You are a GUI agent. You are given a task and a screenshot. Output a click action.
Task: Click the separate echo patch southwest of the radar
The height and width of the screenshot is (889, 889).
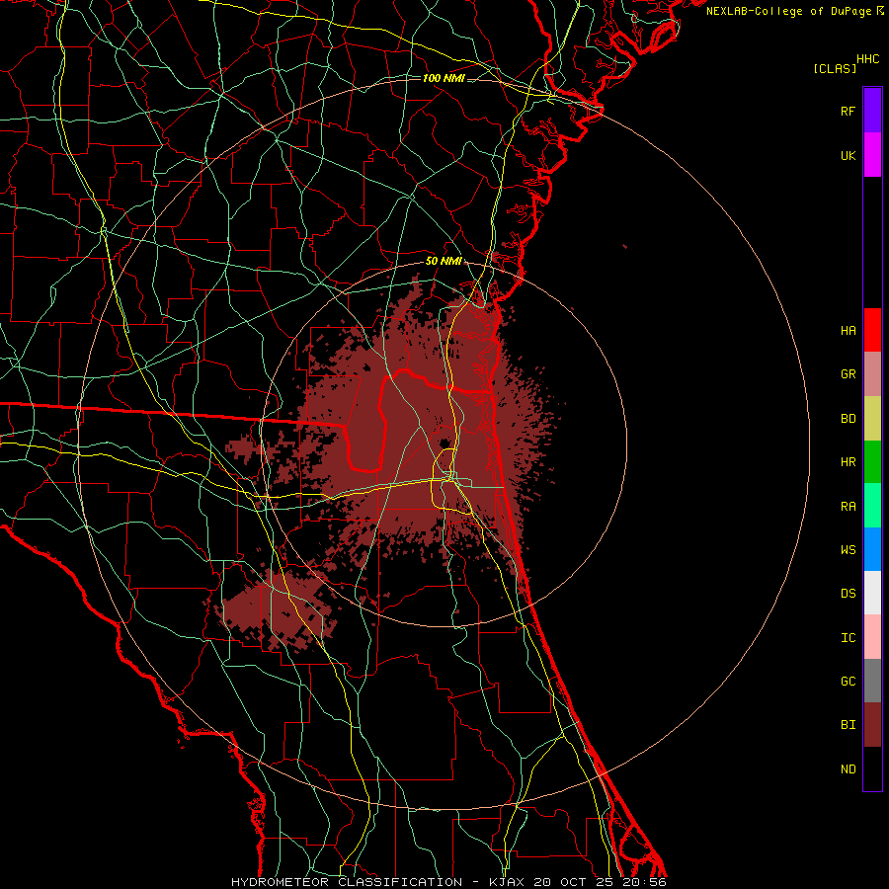tap(277, 612)
